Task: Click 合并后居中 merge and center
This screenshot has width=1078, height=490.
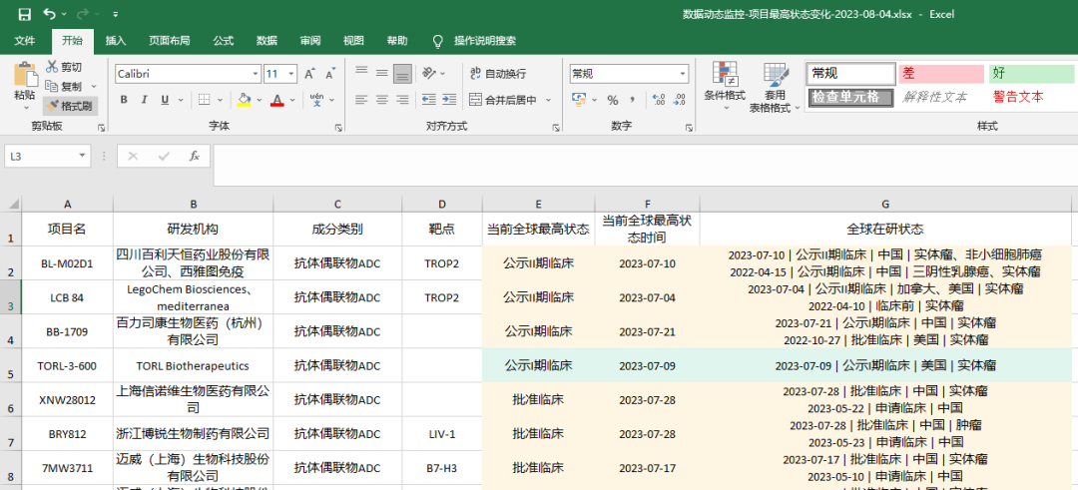Action: pos(503,100)
